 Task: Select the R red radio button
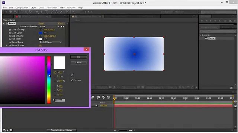pyautogui.click(x=55, y=86)
